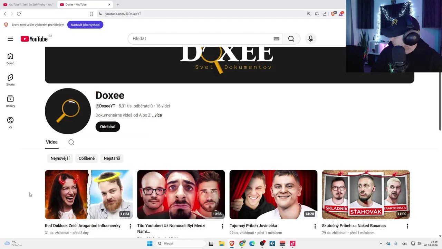Sort videos by Nejstarší

click(112, 158)
